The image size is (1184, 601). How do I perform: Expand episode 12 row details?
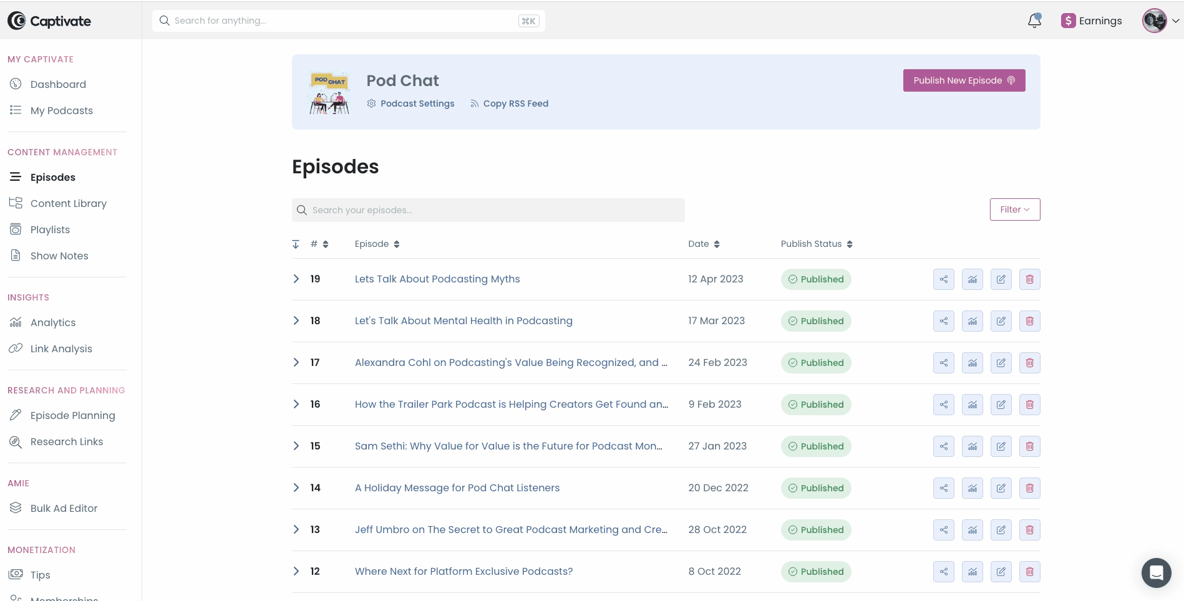tap(296, 571)
